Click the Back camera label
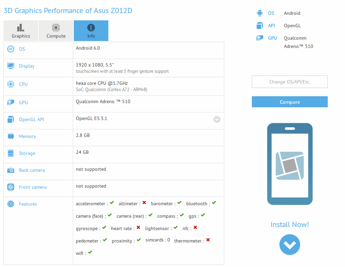Image resolution: width=345 pixels, height=267 pixels. point(32,170)
